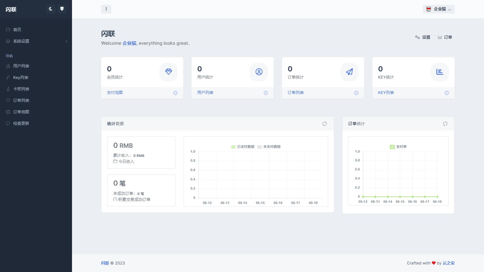Screen dimensions: 484x272
Task: Refresh the 订单统计 chart panel
Action: click(x=445, y=124)
